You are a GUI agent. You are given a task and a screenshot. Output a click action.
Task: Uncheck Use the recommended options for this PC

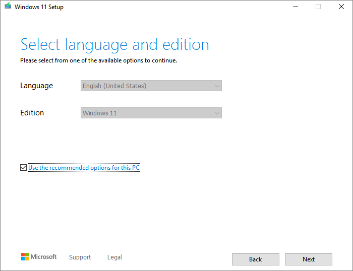(23, 168)
